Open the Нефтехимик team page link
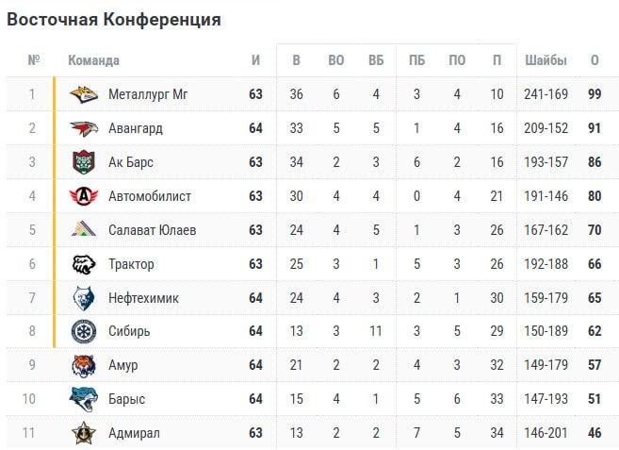 click(x=143, y=298)
